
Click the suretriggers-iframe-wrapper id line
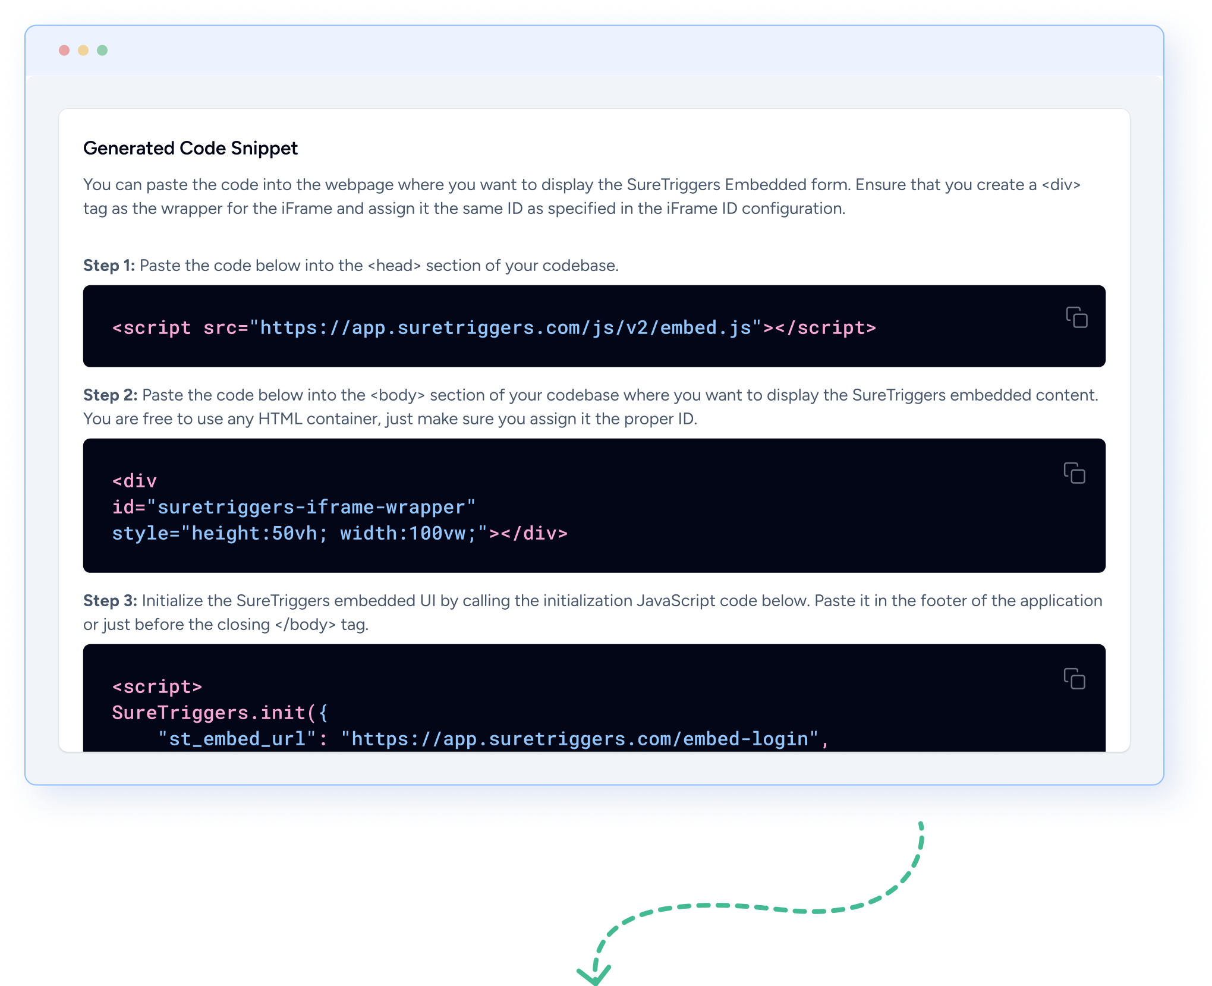tap(294, 507)
